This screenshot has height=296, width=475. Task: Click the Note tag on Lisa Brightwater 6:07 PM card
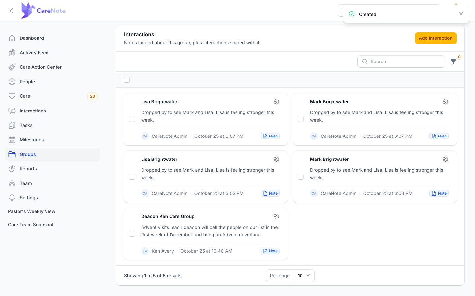[270, 136]
